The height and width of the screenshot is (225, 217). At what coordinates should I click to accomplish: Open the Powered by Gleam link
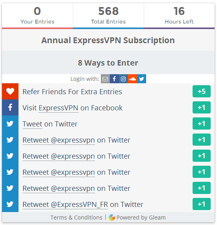tap(141, 218)
